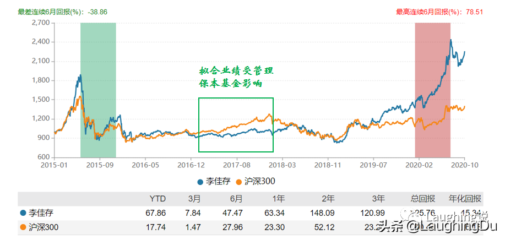Click the 1,200 y-axis label
Viewport: 505px width, 240px height.
click(40, 119)
